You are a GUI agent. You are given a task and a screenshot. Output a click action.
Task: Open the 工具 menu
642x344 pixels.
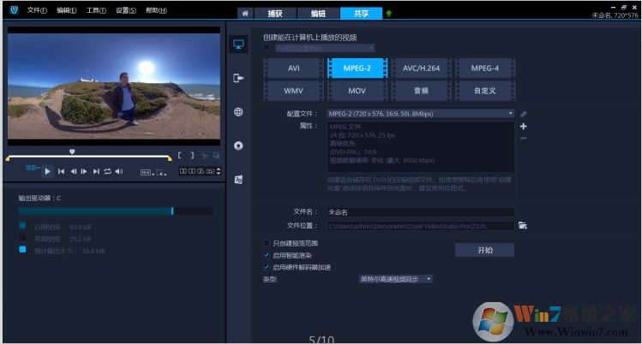coord(96,10)
